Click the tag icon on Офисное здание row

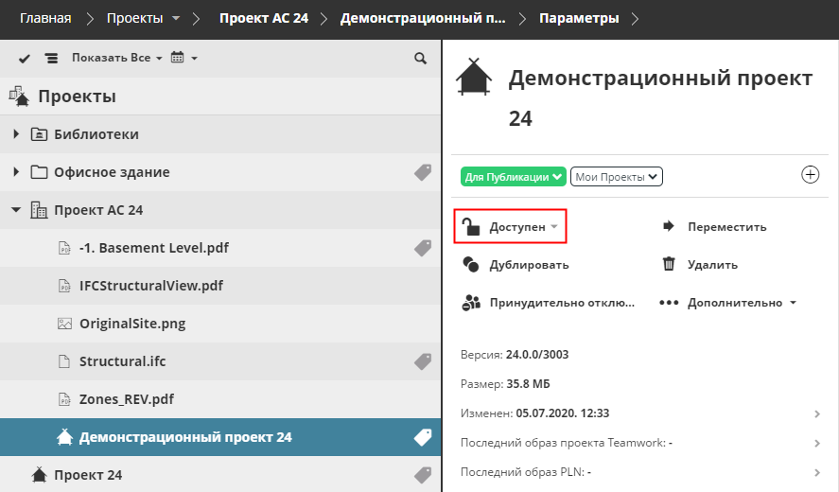pos(423,172)
